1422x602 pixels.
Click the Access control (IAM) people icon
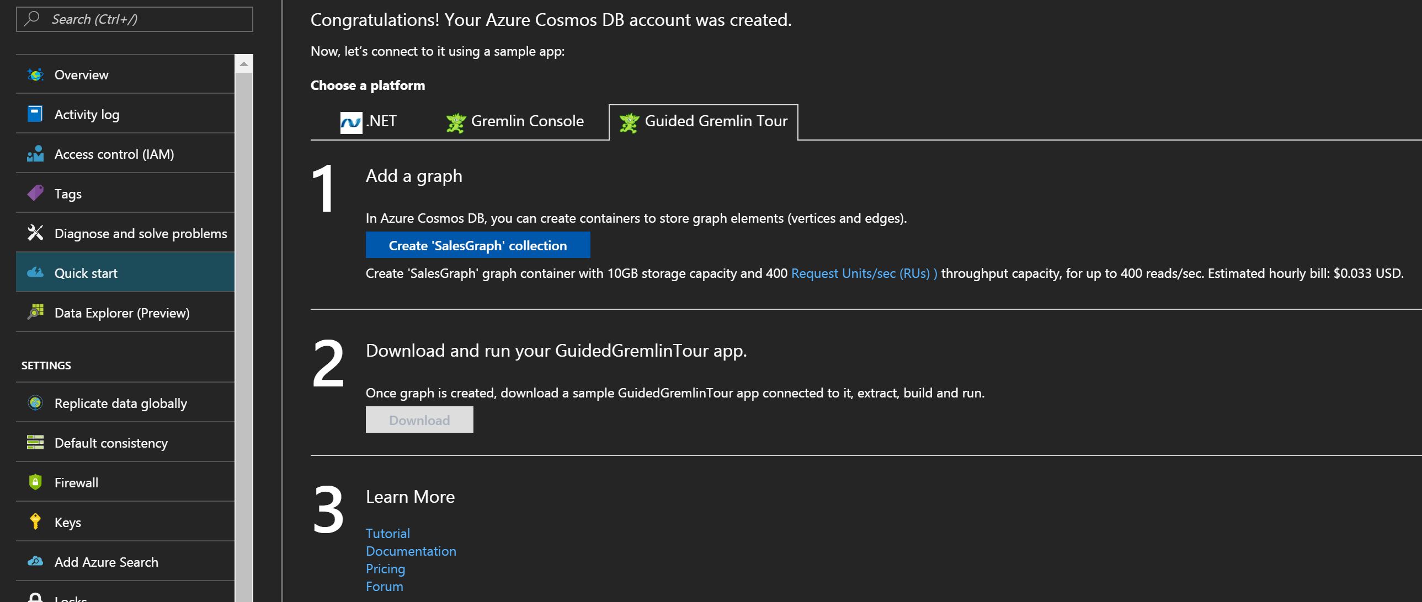[35, 154]
